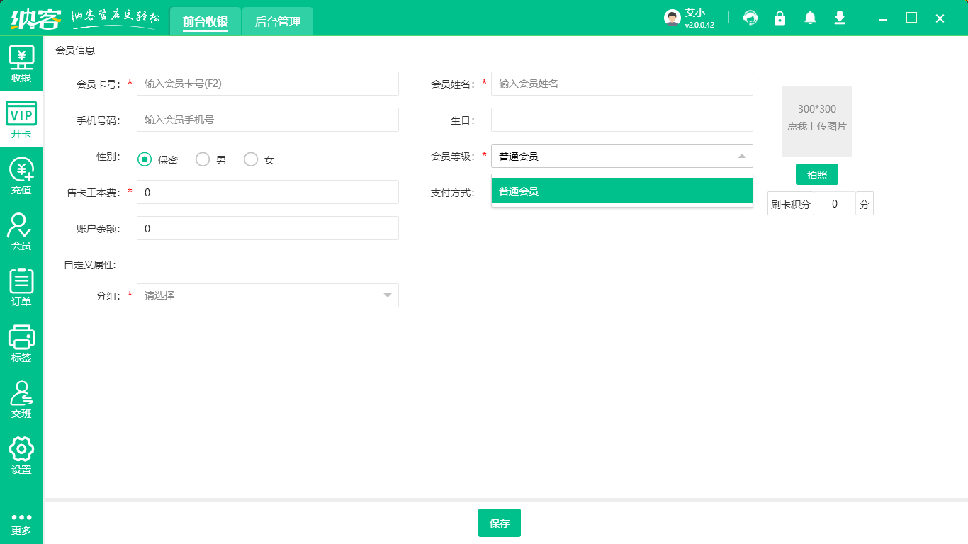
Task: Select the 女 gender radio button
Action: click(251, 159)
